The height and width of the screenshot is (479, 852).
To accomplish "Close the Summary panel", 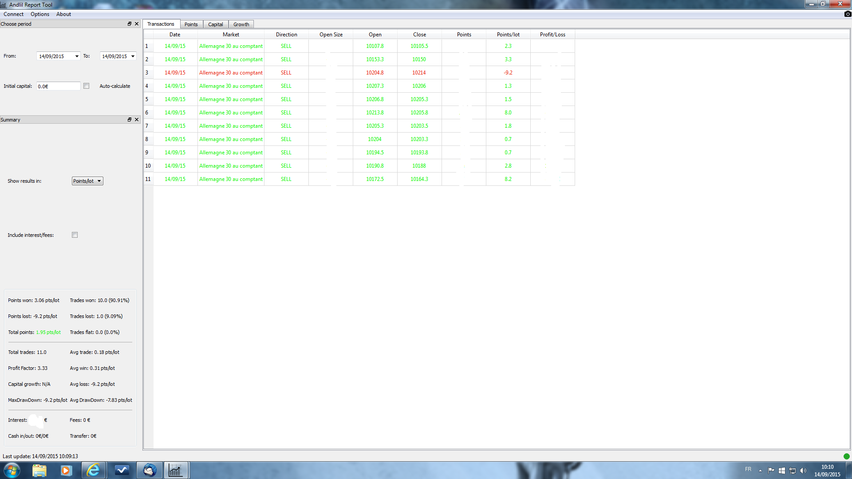I will pyautogui.click(x=137, y=120).
